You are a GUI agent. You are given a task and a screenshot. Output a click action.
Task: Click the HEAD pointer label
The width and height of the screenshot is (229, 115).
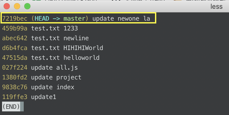42,19
